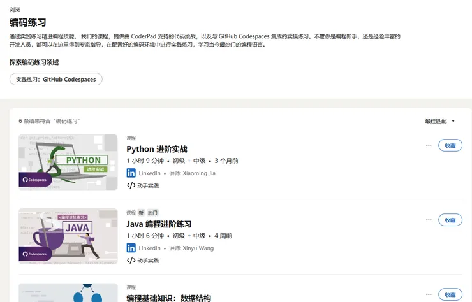472x302 pixels.
Task: Click instructor name Xiaoming Jia
Action: pos(199,173)
